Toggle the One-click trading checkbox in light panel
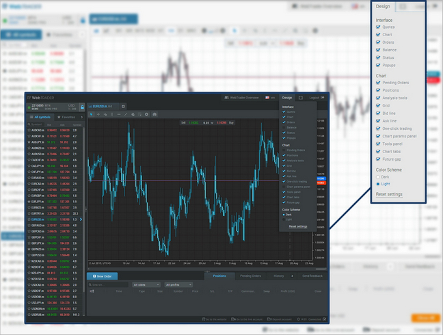The height and width of the screenshot is (335, 443). tap(379, 128)
